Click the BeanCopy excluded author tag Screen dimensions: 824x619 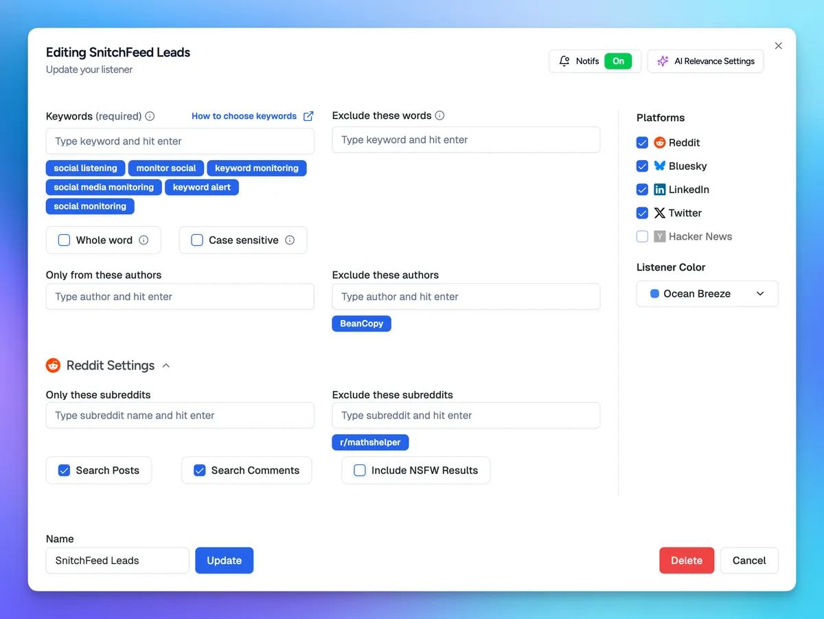(x=362, y=324)
